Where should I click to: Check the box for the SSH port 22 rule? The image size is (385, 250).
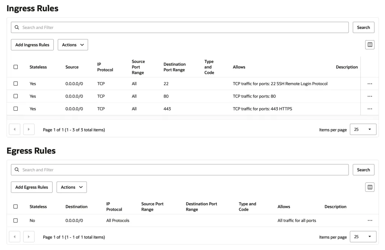(x=15, y=84)
